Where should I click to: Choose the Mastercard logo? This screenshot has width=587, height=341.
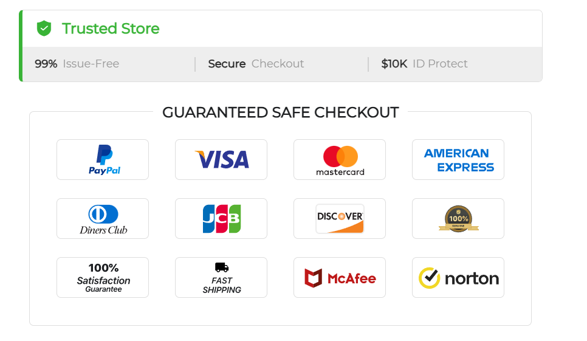point(340,160)
